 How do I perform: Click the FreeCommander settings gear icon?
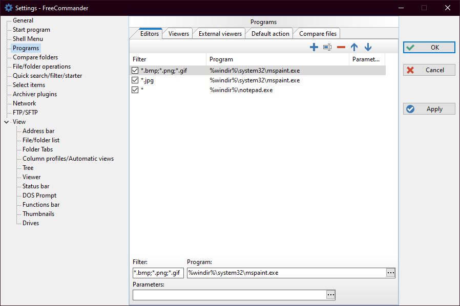[x=8, y=8]
